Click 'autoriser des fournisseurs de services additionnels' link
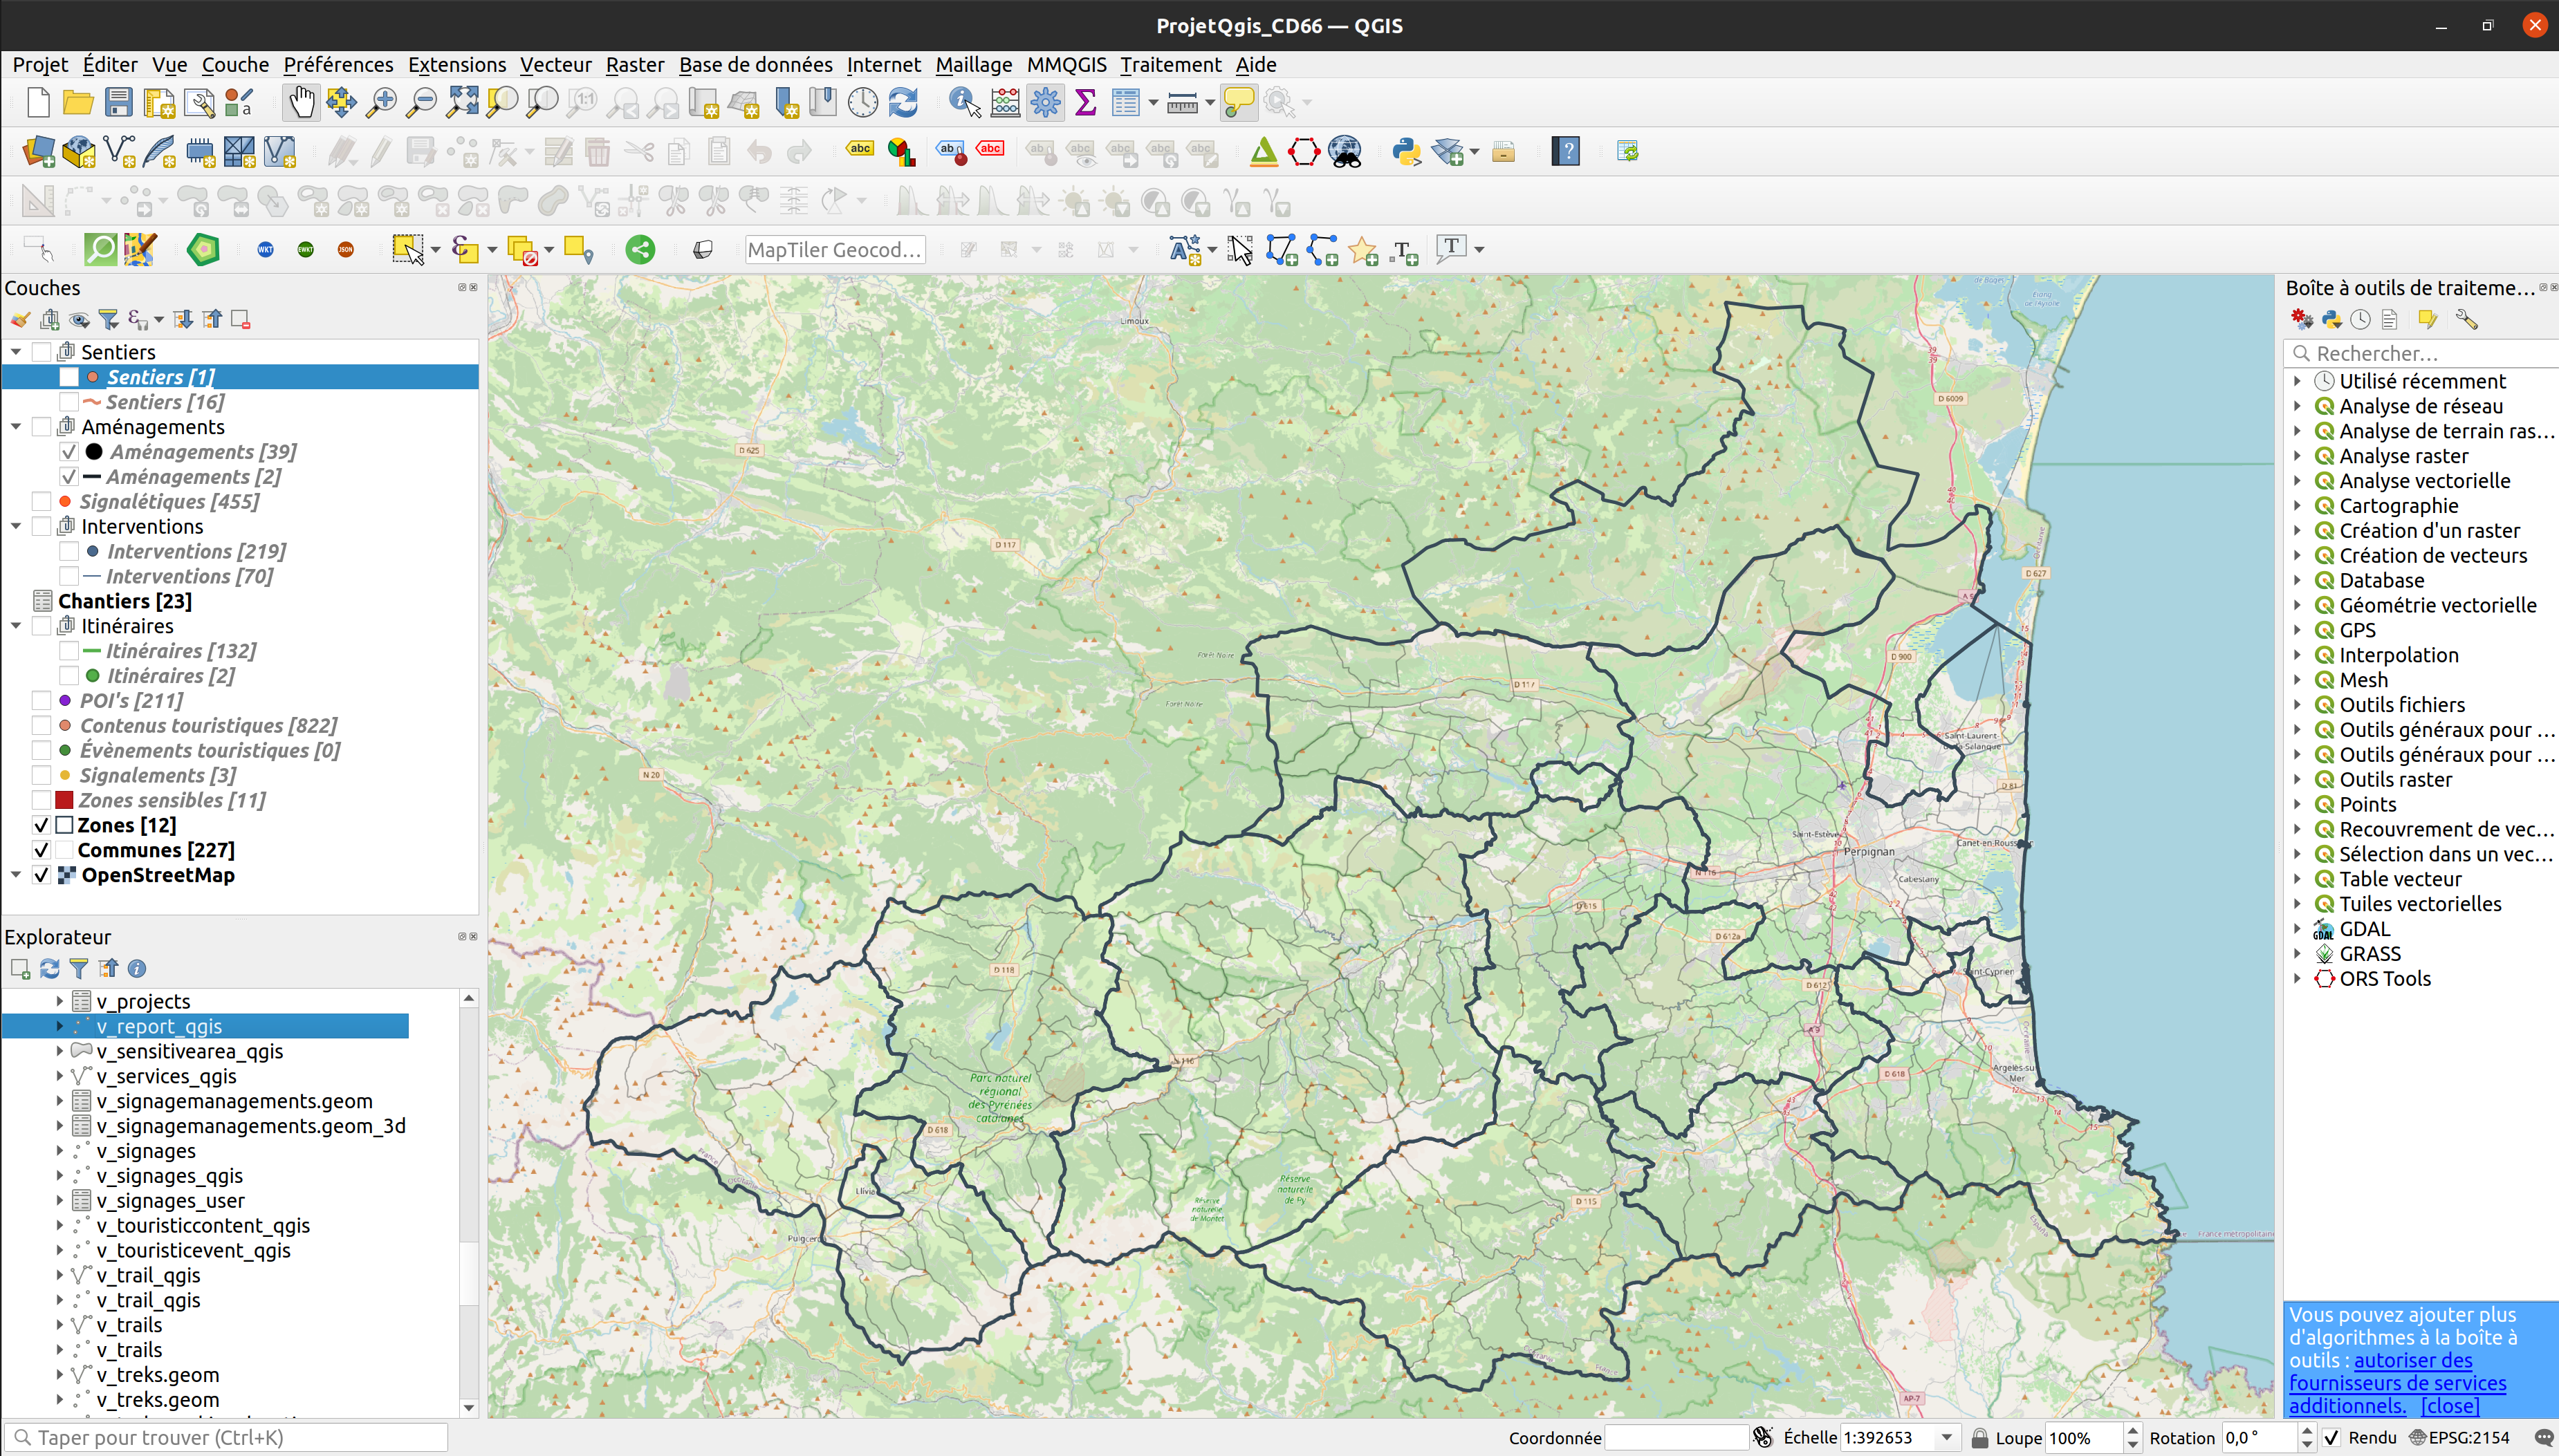Viewport: 2559px width, 1456px height. (2397, 1383)
